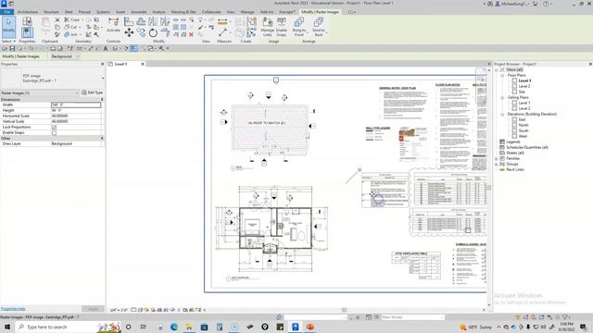Open Raster Images filter dropdown
Screen dimensions: 593x333
(40, 92)
